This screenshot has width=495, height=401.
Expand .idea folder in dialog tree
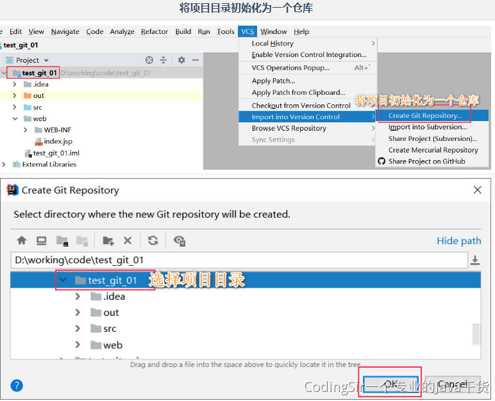(x=78, y=297)
